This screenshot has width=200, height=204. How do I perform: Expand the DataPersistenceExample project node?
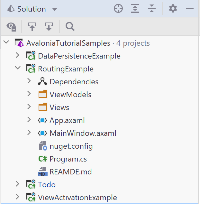pyautogui.click(x=17, y=55)
